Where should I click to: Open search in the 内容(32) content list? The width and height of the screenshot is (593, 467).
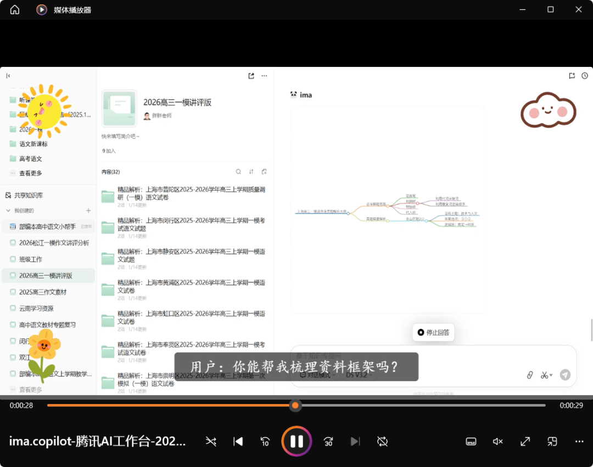pos(238,172)
